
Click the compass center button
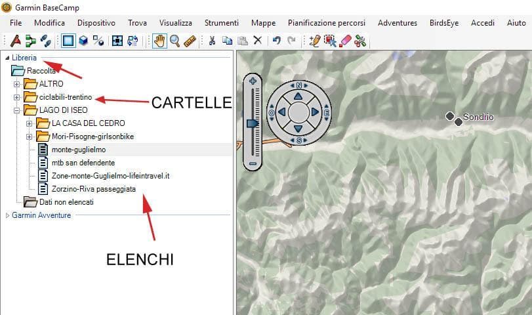tap(298, 112)
